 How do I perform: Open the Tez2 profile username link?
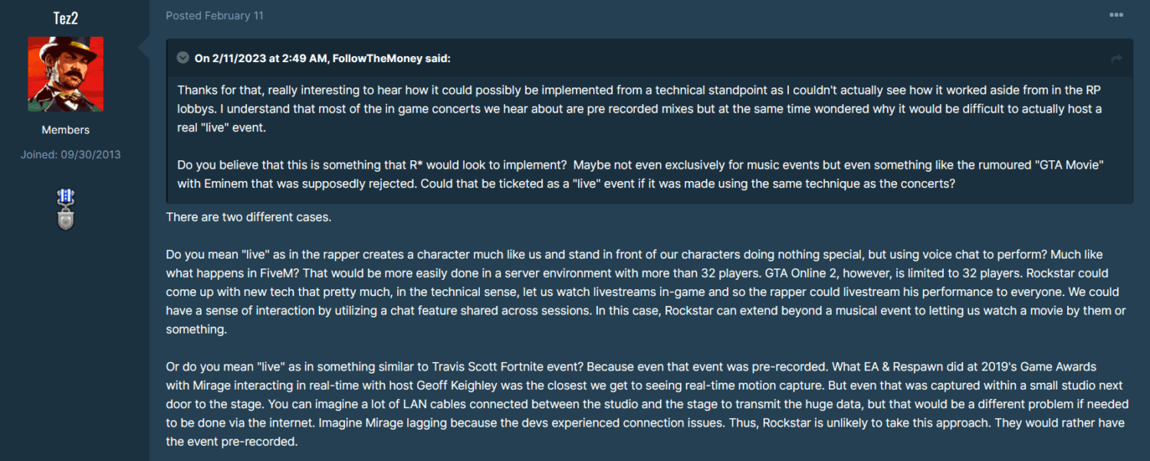[x=66, y=18]
